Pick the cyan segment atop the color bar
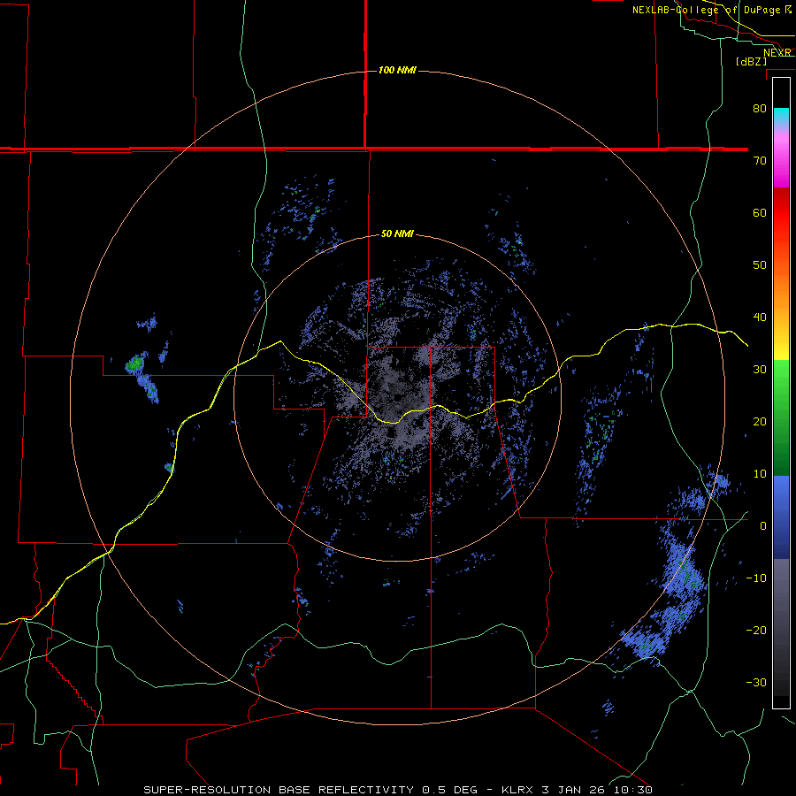Screen dimensions: 796x796 (x=781, y=116)
